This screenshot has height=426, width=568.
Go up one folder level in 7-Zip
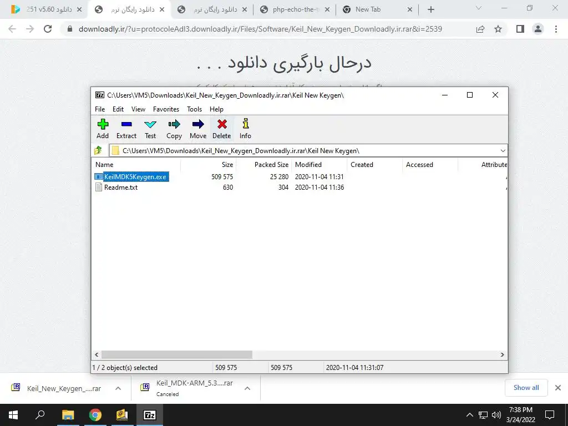tap(98, 150)
